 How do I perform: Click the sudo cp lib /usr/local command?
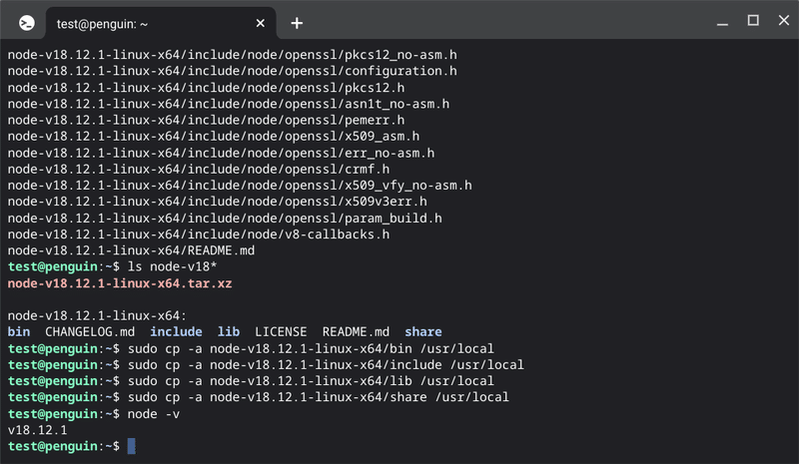point(311,381)
